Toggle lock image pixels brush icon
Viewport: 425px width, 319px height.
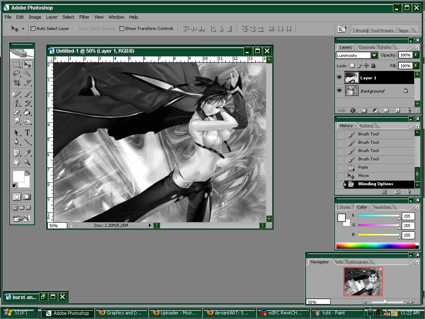(x=359, y=66)
